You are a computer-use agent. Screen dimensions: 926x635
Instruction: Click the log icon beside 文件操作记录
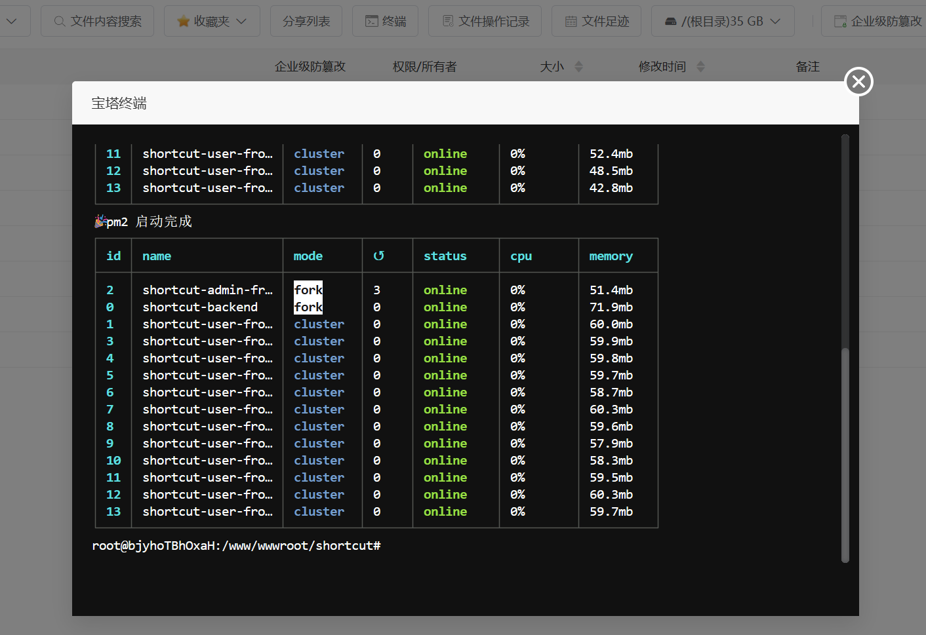pyautogui.click(x=448, y=22)
